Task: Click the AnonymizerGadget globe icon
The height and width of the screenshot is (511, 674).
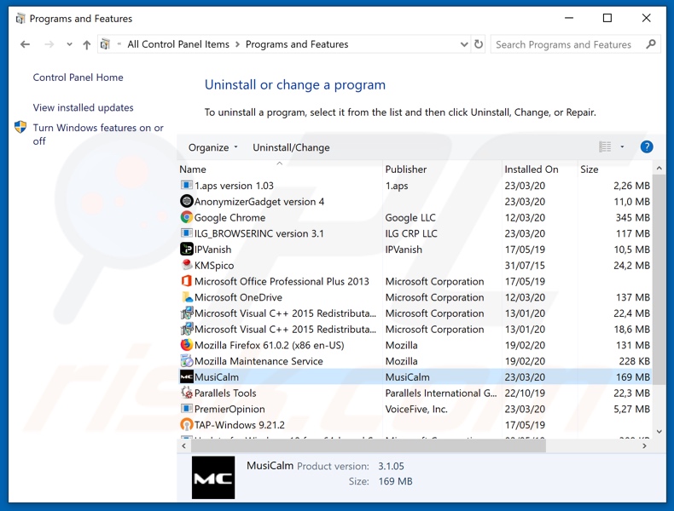Action: 186,201
